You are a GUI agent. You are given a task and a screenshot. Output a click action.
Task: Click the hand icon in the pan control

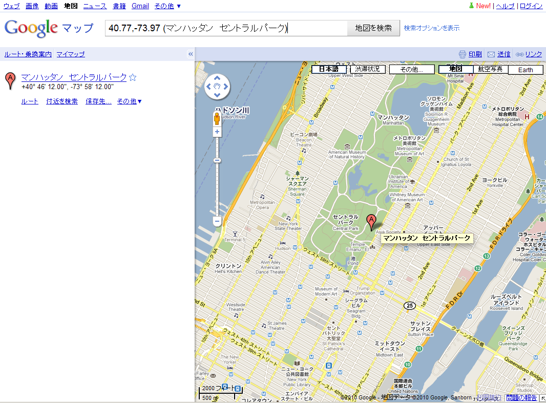point(217,87)
